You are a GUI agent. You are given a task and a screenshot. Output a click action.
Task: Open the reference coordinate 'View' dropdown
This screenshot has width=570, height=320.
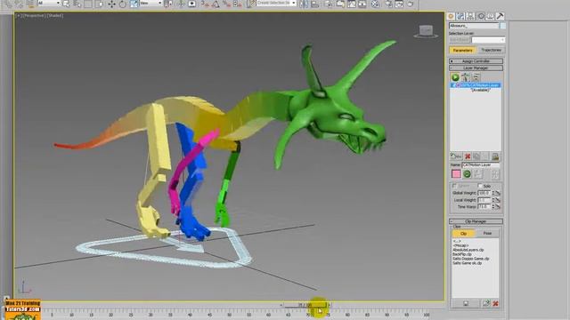(x=151, y=3)
